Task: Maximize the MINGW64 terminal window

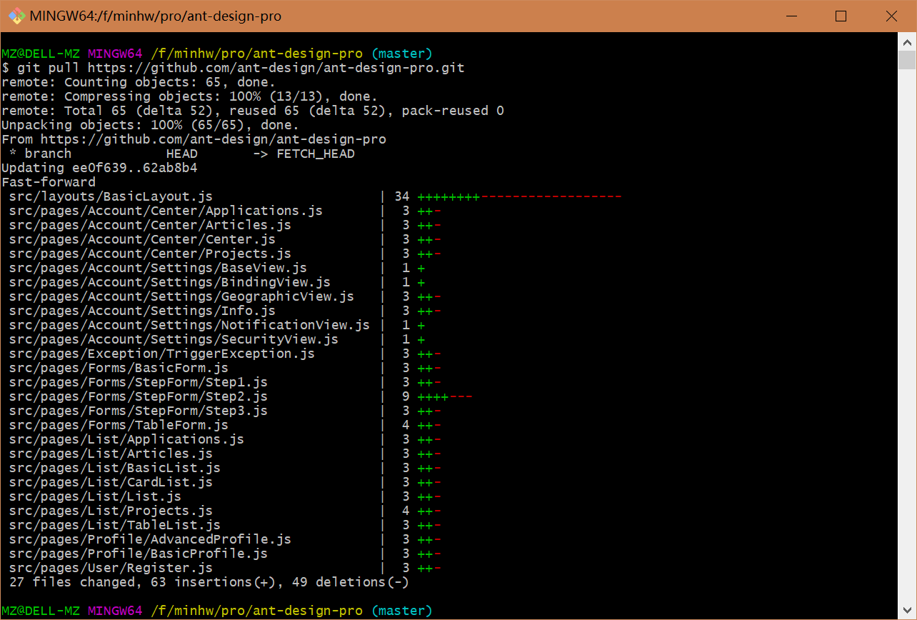Action: tap(841, 16)
